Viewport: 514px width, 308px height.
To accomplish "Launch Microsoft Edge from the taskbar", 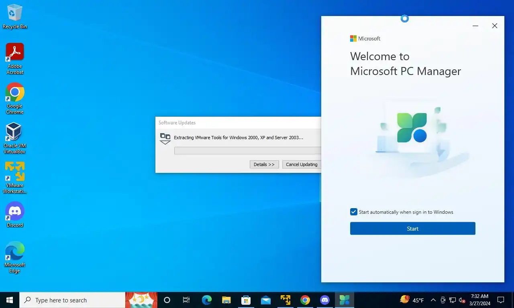I will pos(206,300).
